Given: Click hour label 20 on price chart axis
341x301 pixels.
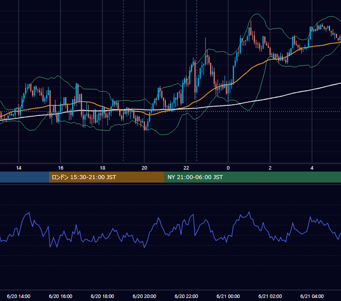Looking at the screenshot, I should (x=144, y=168).
